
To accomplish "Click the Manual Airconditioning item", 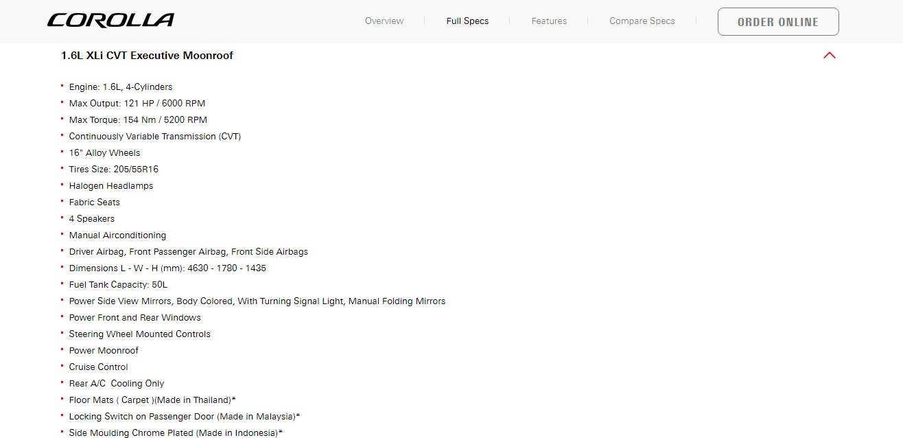I will click(x=117, y=235).
